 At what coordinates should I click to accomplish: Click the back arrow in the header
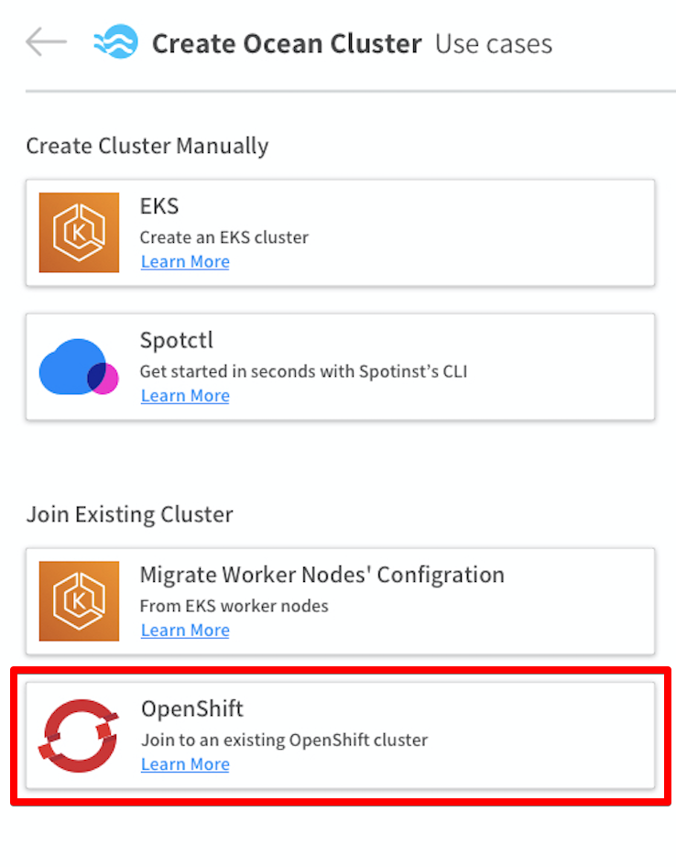(46, 42)
